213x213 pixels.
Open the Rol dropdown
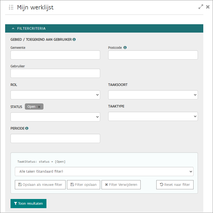pos(55,95)
